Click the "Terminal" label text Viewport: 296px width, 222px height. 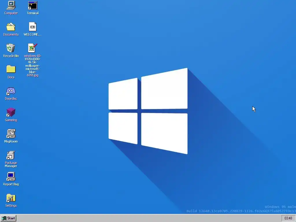33,13
